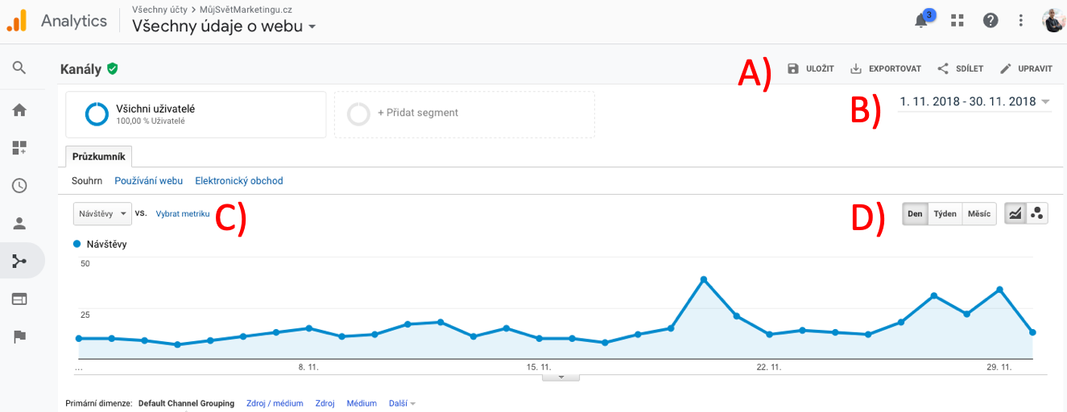Select the Průzkumník tab
Screen dimensions: 1067x412
pyautogui.click(x=98, y=157)
